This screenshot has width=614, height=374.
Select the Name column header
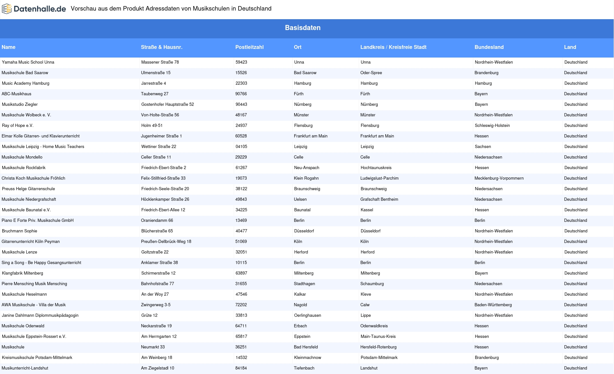[8, 47]
